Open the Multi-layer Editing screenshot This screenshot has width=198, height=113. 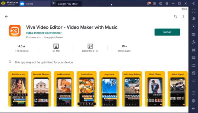click(x=132, y=89)
